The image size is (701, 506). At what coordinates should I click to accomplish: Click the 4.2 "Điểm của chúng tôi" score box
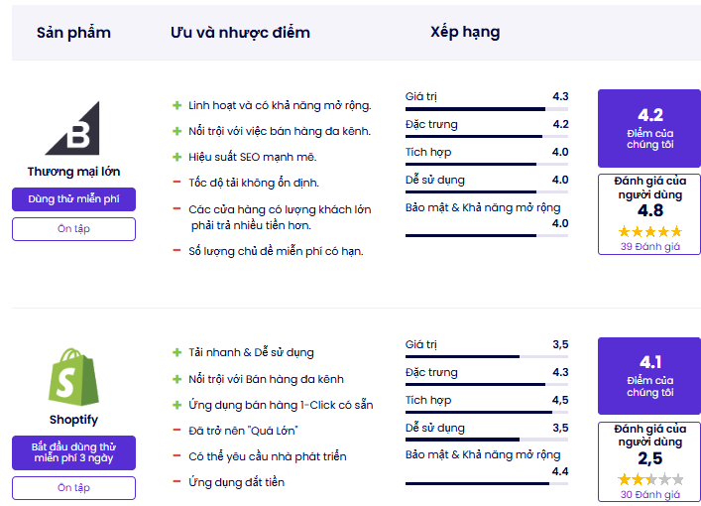649,128
